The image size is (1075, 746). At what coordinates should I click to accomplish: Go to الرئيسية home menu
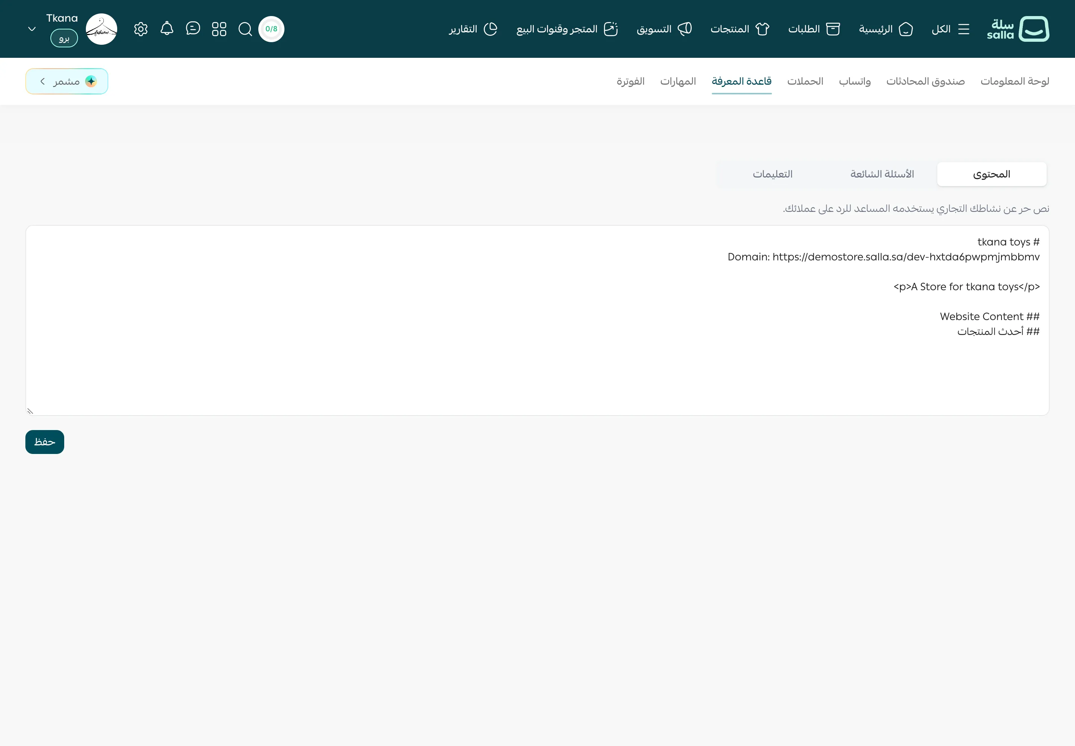(x=886, y=29)
